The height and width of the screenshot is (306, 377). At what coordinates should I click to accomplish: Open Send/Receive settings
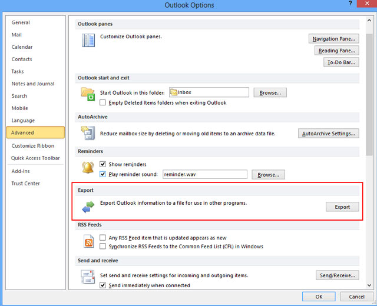click(x=338, y=275)
